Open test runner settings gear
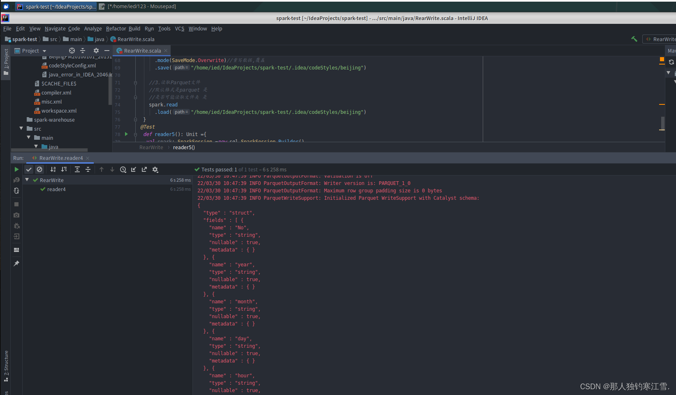The width and height of the screenshot is (676, 395). pos(155,169)
